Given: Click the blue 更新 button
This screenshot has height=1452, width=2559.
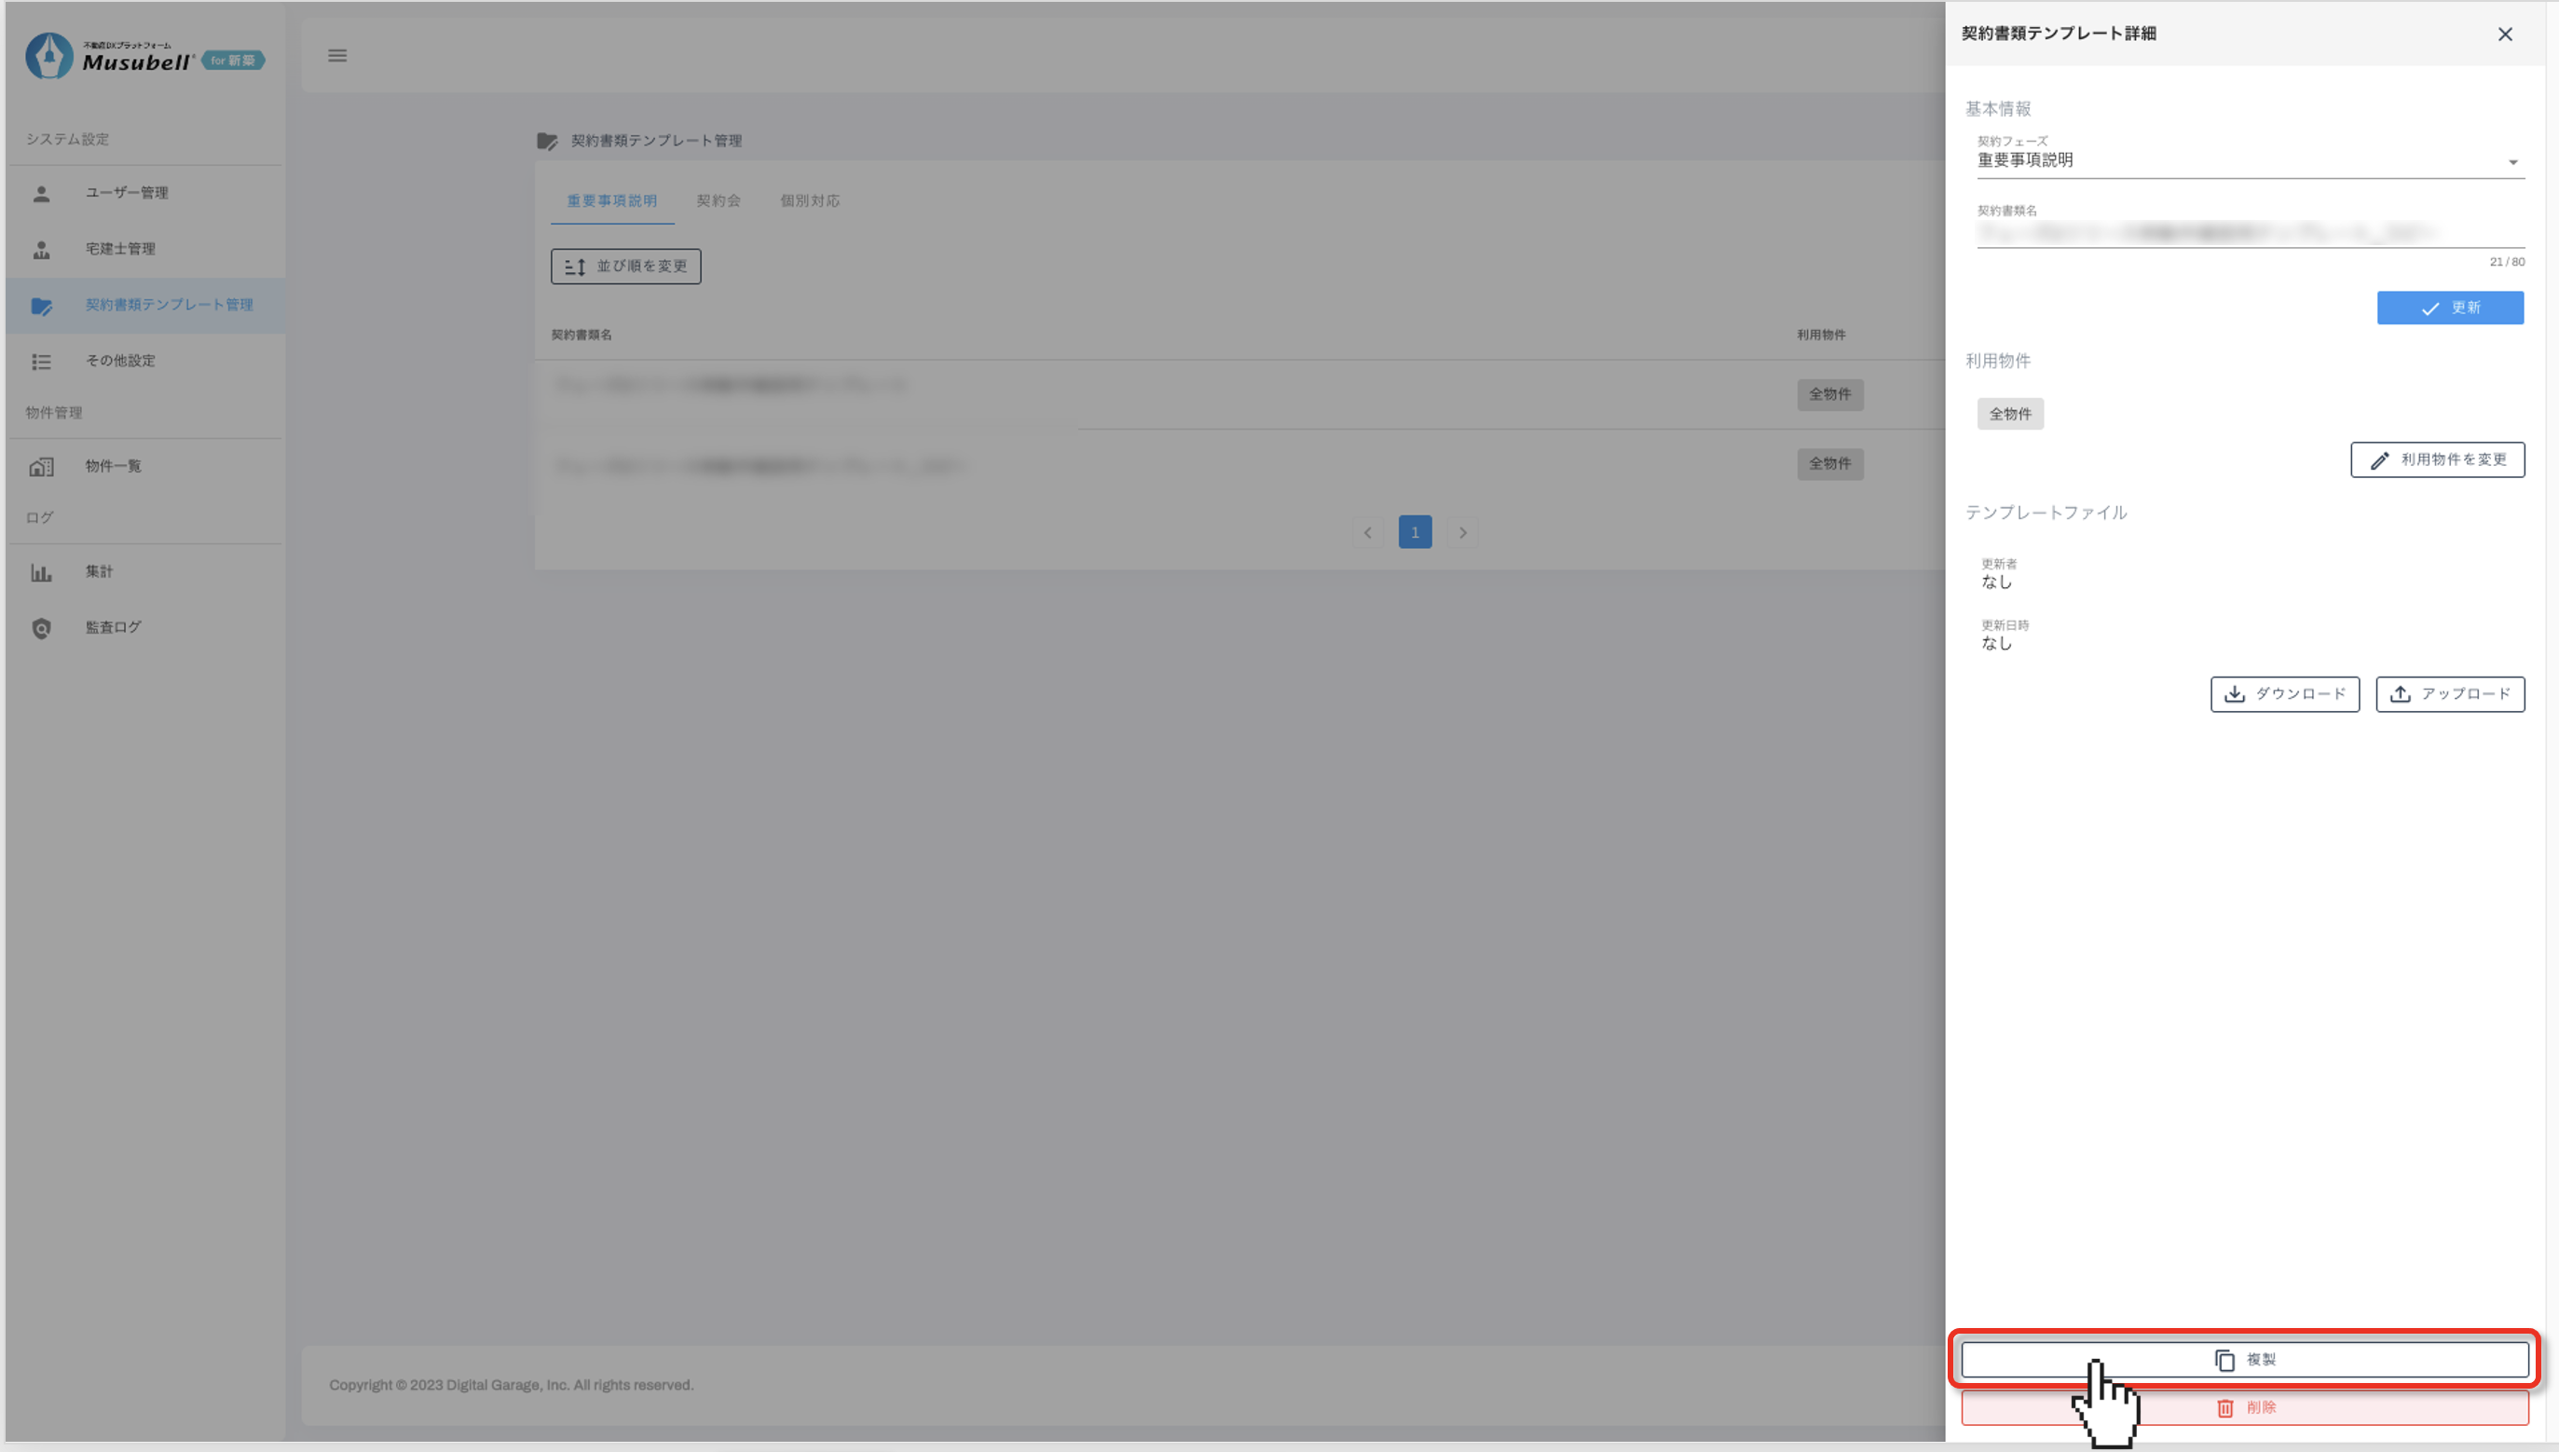Looking at the screenshot, I should tap(2449, 308).
